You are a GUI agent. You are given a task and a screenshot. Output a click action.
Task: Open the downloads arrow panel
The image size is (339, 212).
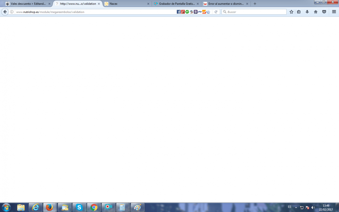point(307,12)
